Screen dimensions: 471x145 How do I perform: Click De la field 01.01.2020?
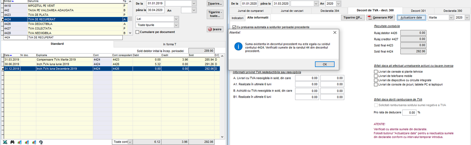pos(249,3)
